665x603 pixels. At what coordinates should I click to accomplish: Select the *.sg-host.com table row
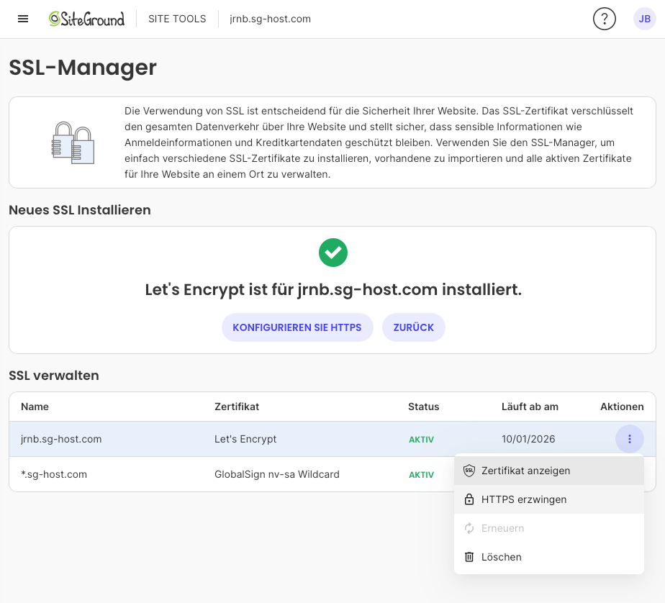coord(216,474)
